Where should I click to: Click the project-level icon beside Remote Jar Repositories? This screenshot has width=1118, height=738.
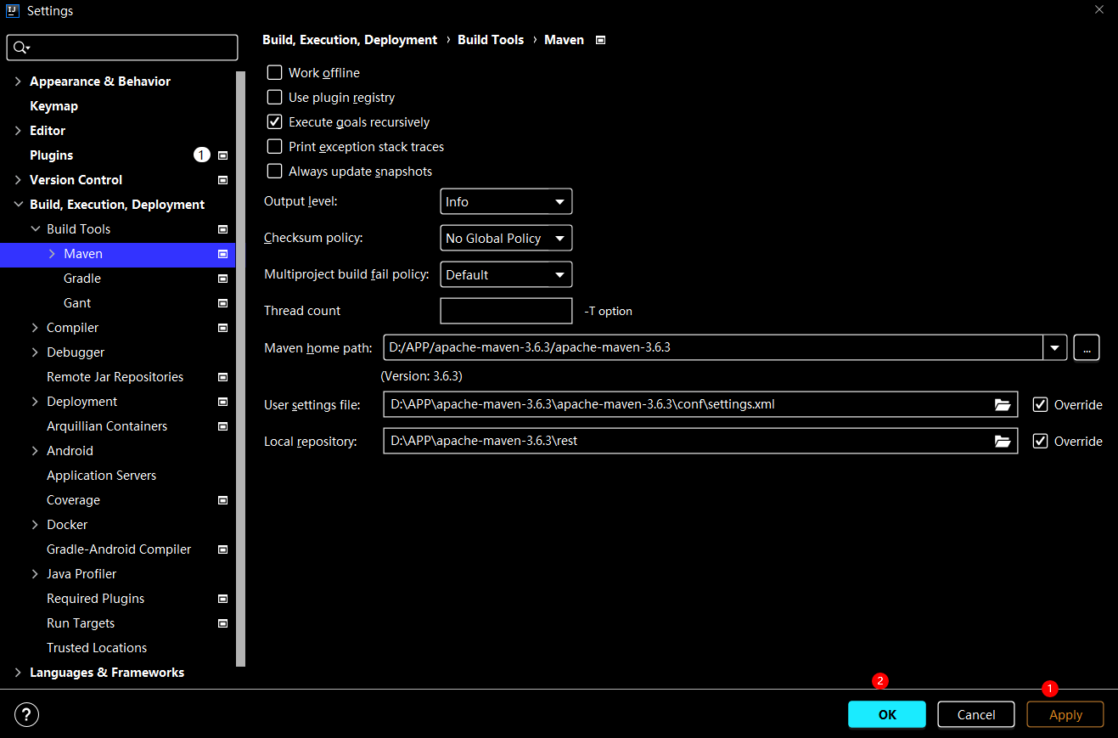pos(223,377)
